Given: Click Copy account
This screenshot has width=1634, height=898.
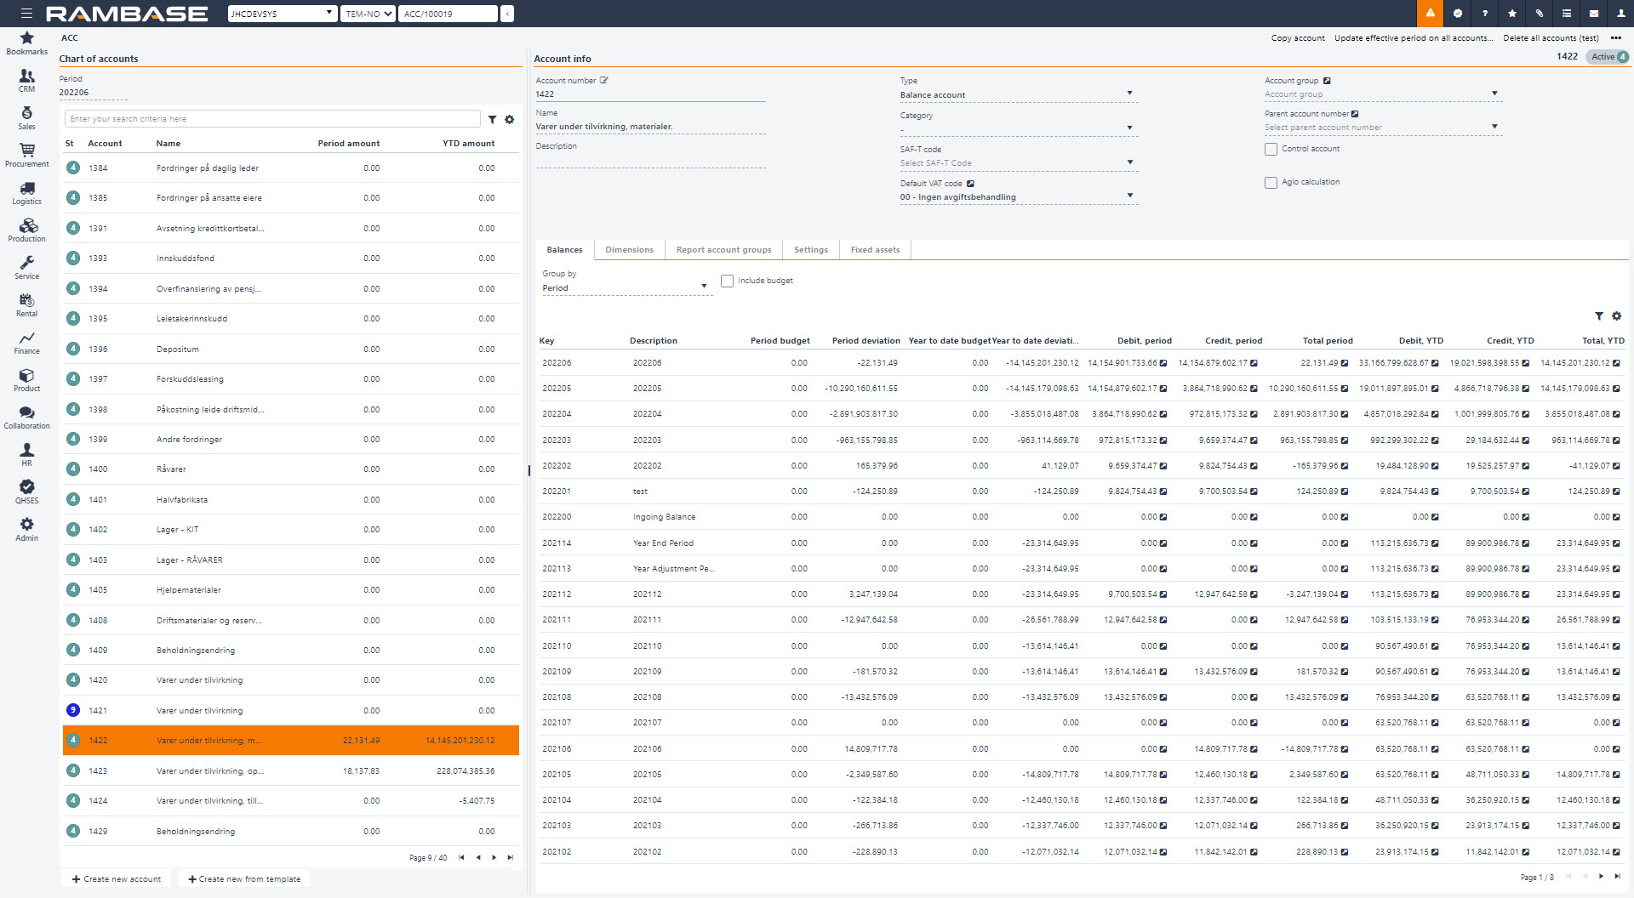Looking at the screenshot, I should pyautogui.click(x=1297, y=38).
